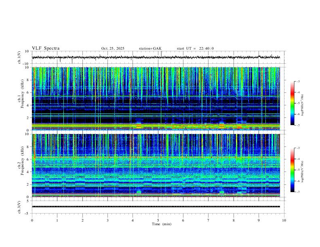Click the "8" kHz tick on ch.2 frequency axis
This screenshot has height=247, width=320.
pos(28,147)
